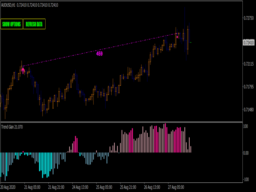
Task: Click the 0.00 level on indicator scale
Action: (x=246, y=153)
